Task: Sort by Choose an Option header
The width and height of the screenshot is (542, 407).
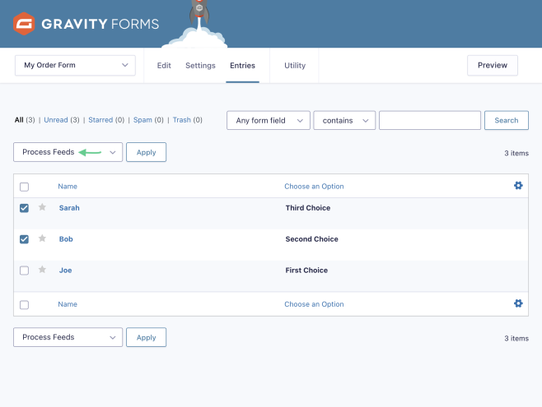Action: (314, 187)
